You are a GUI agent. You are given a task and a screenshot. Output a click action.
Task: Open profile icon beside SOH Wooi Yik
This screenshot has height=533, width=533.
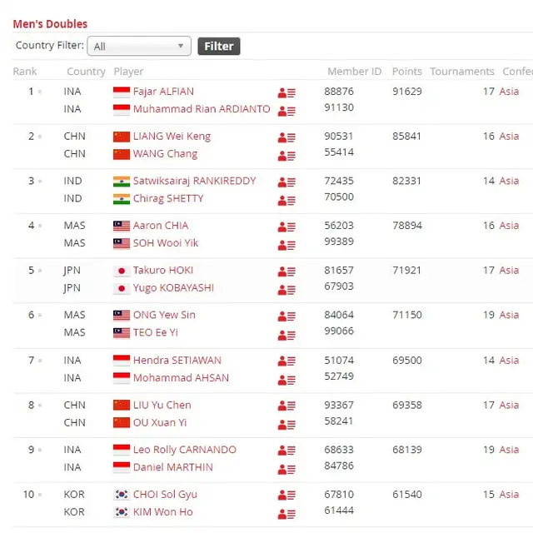coord(286,245)
